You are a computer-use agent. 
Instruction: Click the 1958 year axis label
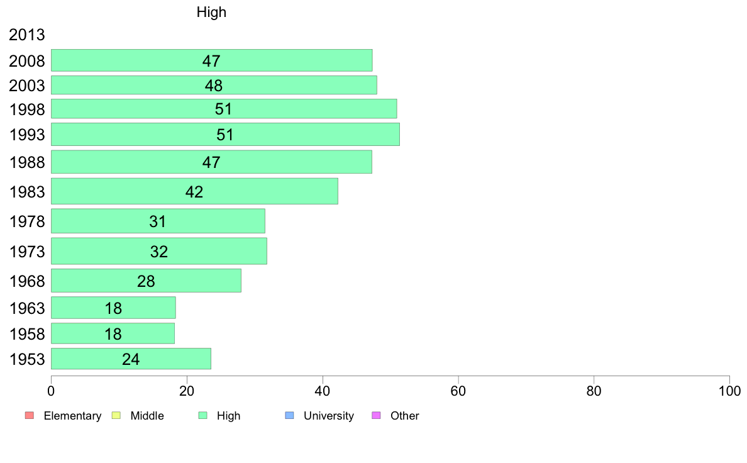(x=26, y=334)
